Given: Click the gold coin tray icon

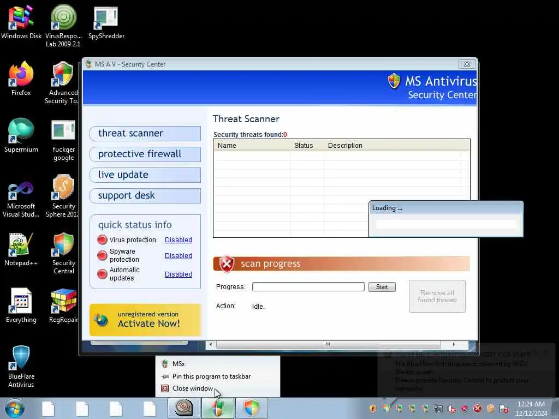Looking at the screenshot, I should (x=491, y=409).
